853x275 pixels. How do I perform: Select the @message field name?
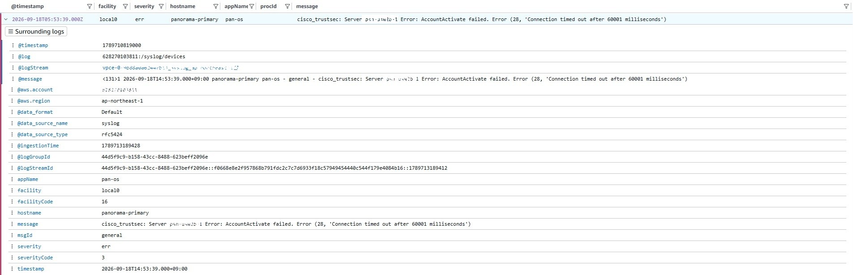30,79
